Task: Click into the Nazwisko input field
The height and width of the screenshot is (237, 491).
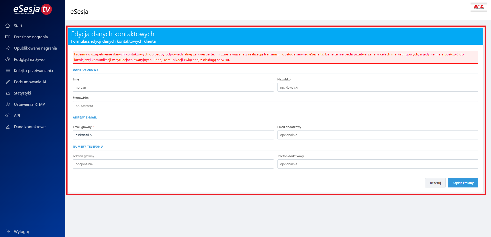Action: click(x=377, y=87)
